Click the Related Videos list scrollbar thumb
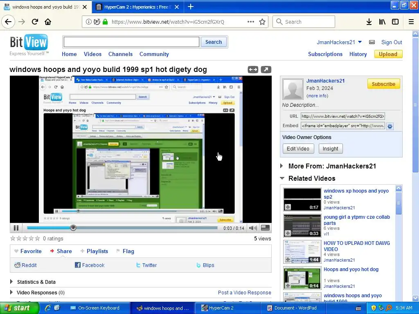 399,203
